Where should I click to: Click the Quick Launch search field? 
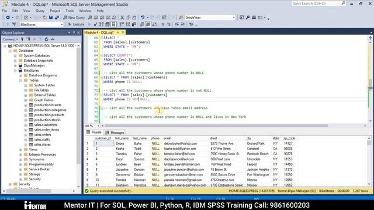tap(318, 3)
